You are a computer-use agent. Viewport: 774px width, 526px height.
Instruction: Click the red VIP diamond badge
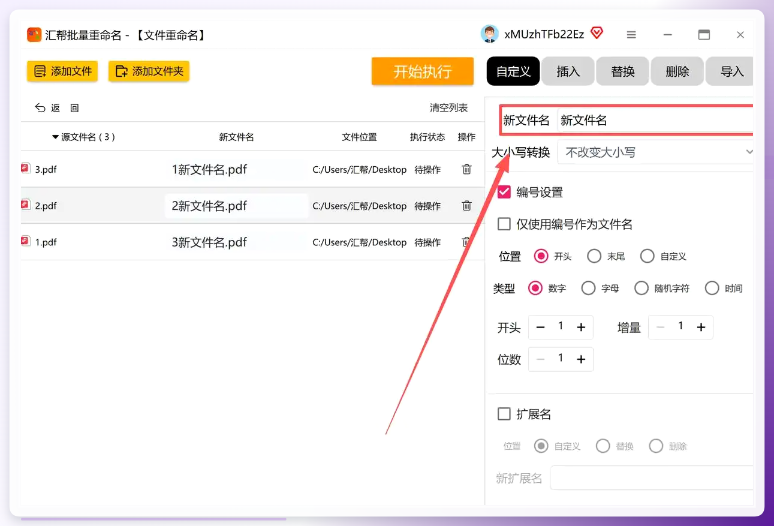pos(597,34)
